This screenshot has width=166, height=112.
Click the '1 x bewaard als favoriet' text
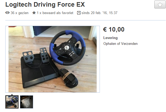click(x=55, y=13)
